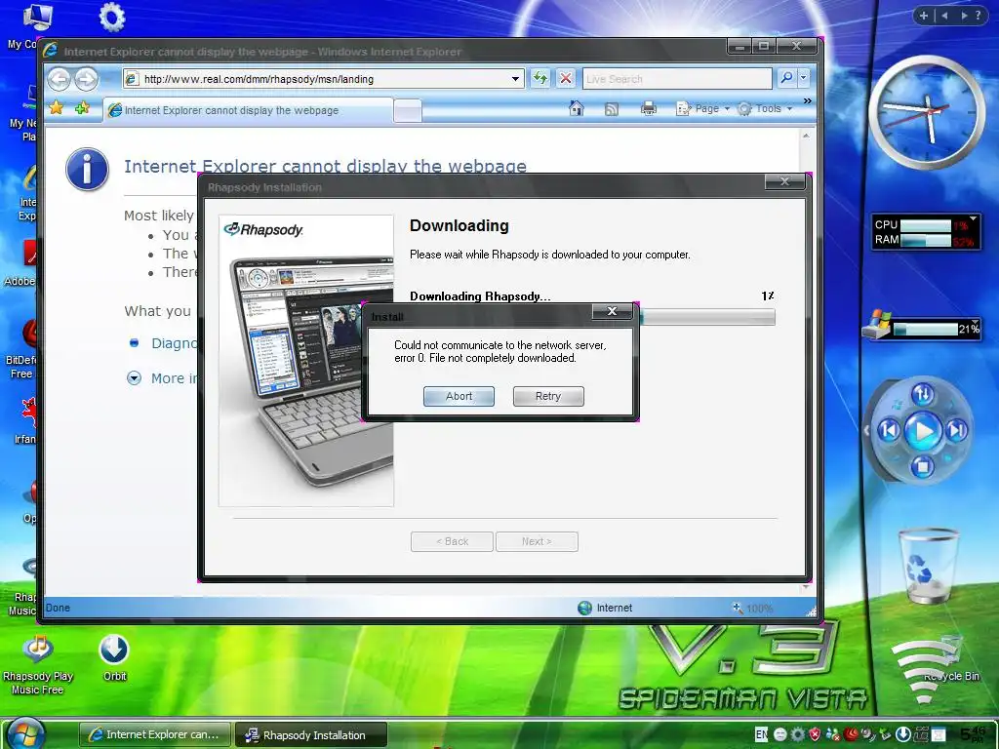Click the blue download arrow tray icon
The width and height of the screenshot is (999, 749).
pyautogui.click(x=903, y=734)
